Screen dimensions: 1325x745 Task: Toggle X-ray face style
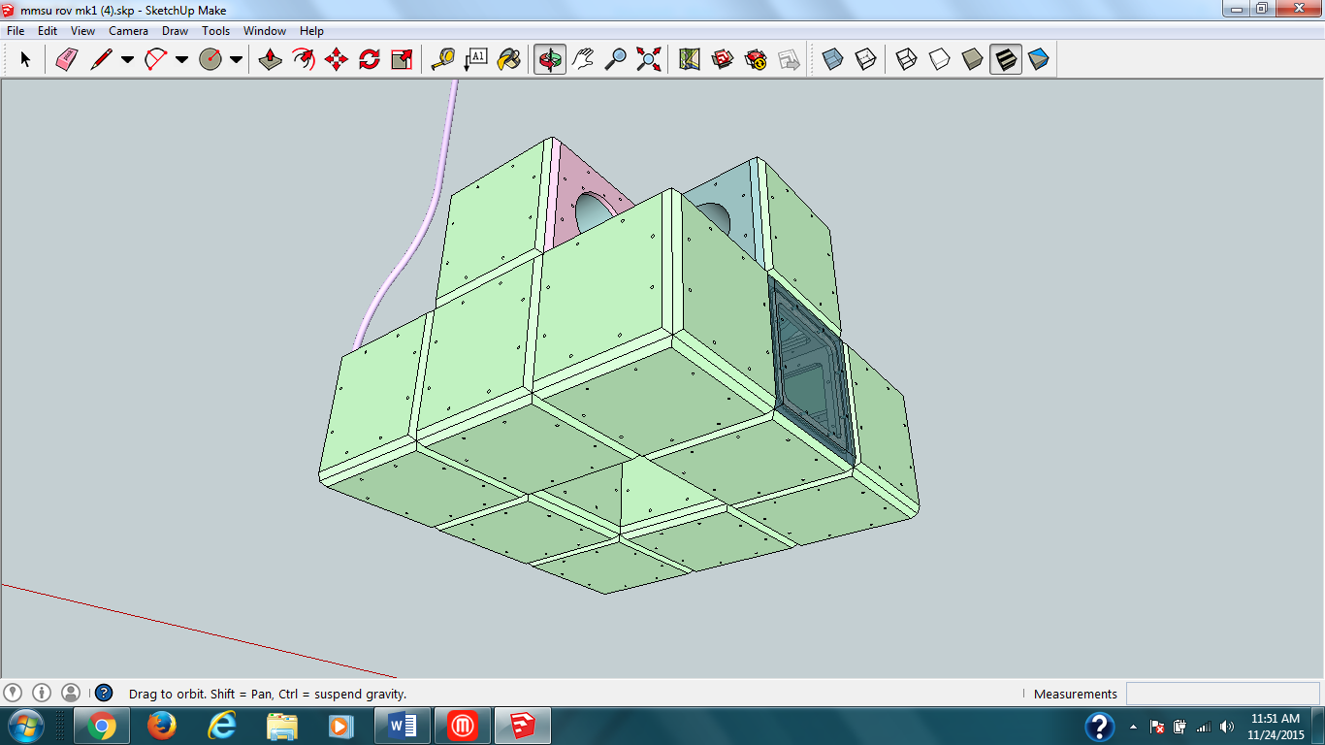pos(832,60)
